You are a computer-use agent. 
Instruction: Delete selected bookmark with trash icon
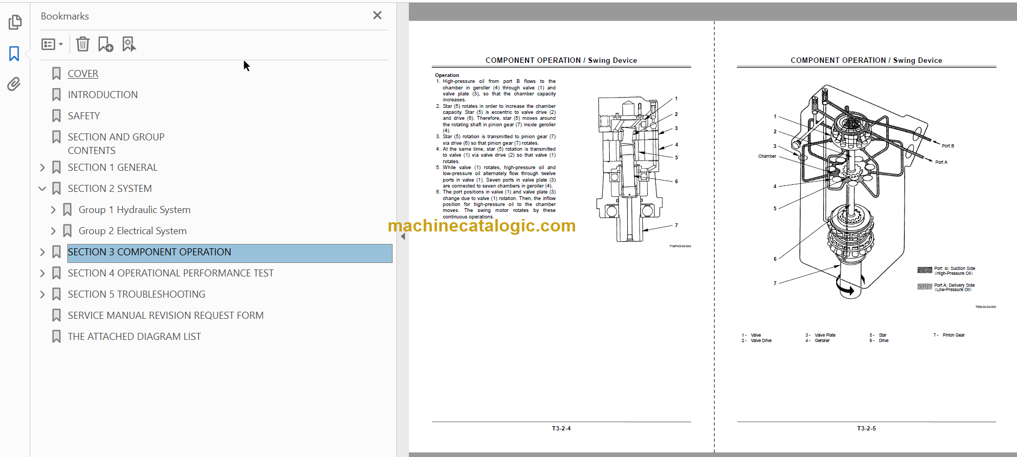[83, 44]
